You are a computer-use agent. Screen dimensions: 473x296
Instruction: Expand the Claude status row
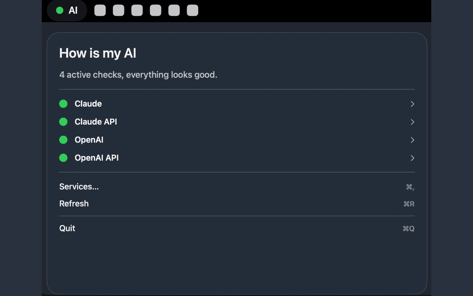coord(412,104)
